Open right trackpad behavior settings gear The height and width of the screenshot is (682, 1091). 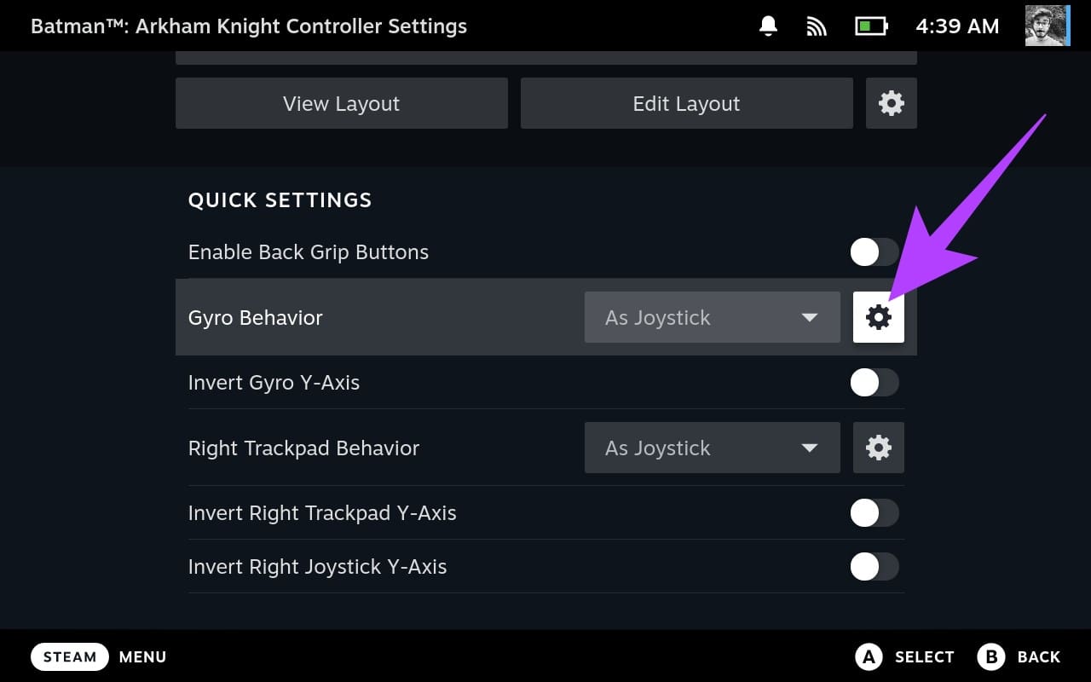click(878, 448)
